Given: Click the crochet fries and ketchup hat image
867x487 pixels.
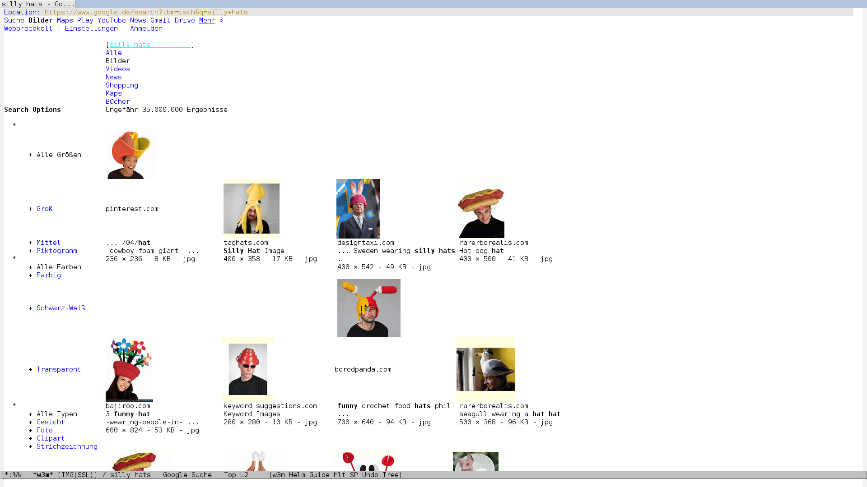Looking at the screenshot, I should coord(368,308).
